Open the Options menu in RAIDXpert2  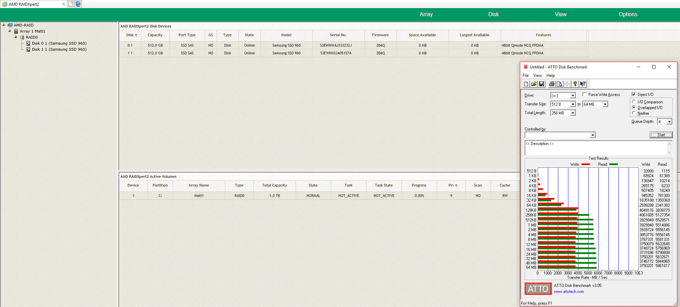628,14
